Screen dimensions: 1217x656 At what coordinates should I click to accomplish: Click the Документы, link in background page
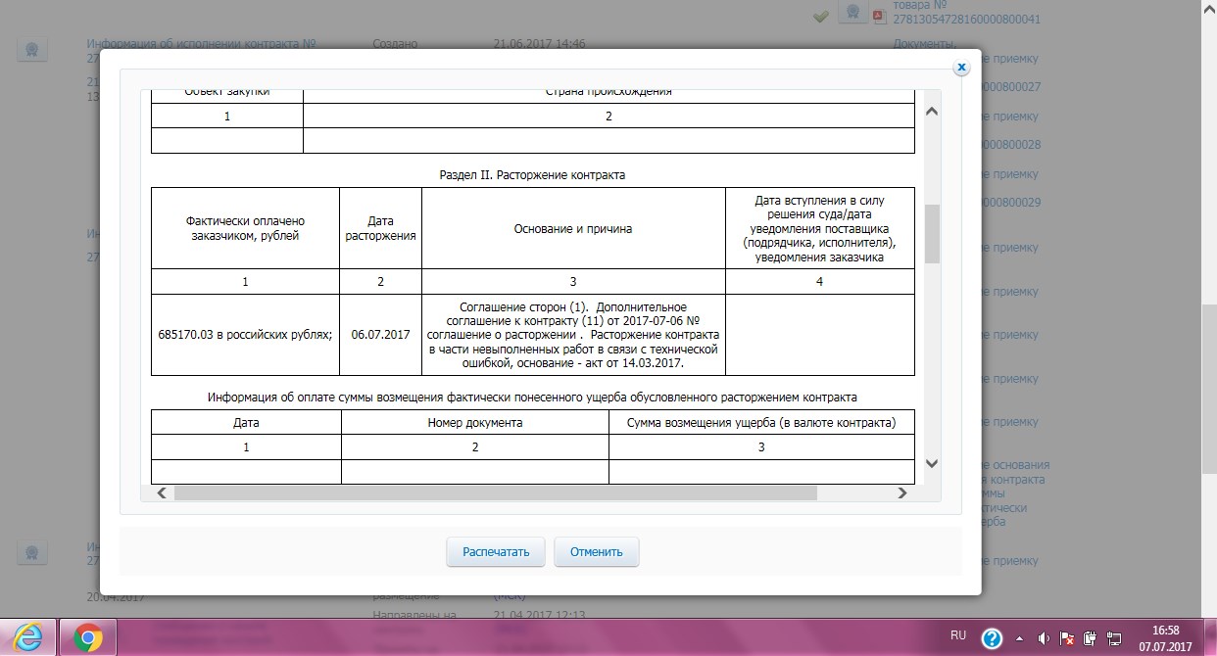tap(924, 44)
